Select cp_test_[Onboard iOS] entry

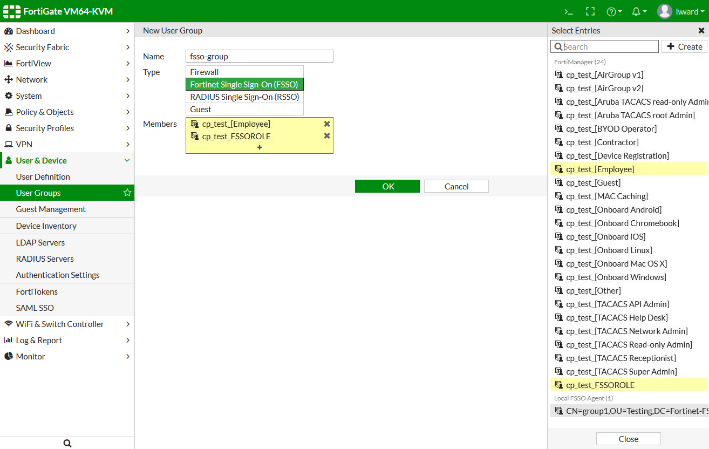click(629, 237)
